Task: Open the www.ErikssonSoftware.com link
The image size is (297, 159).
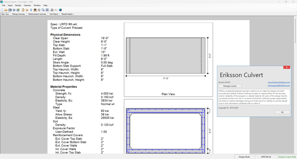Action: [x=279, y=82]
